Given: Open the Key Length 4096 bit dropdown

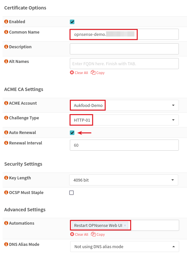Looking at the screenshot, I should coord(124,180).
